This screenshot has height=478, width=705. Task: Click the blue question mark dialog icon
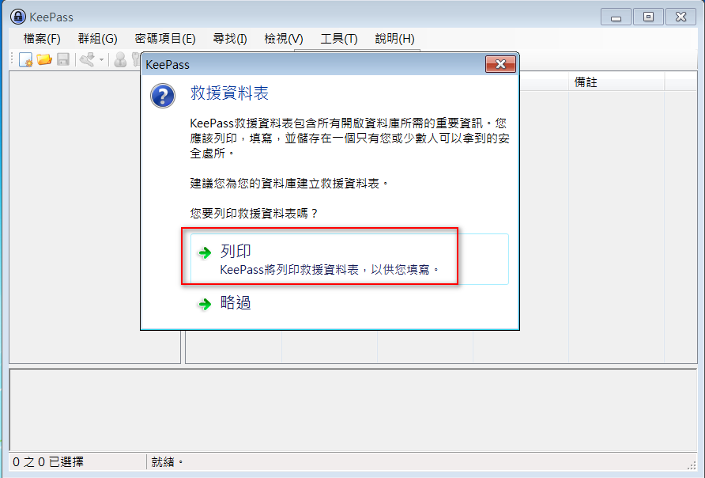coord(163,96)
